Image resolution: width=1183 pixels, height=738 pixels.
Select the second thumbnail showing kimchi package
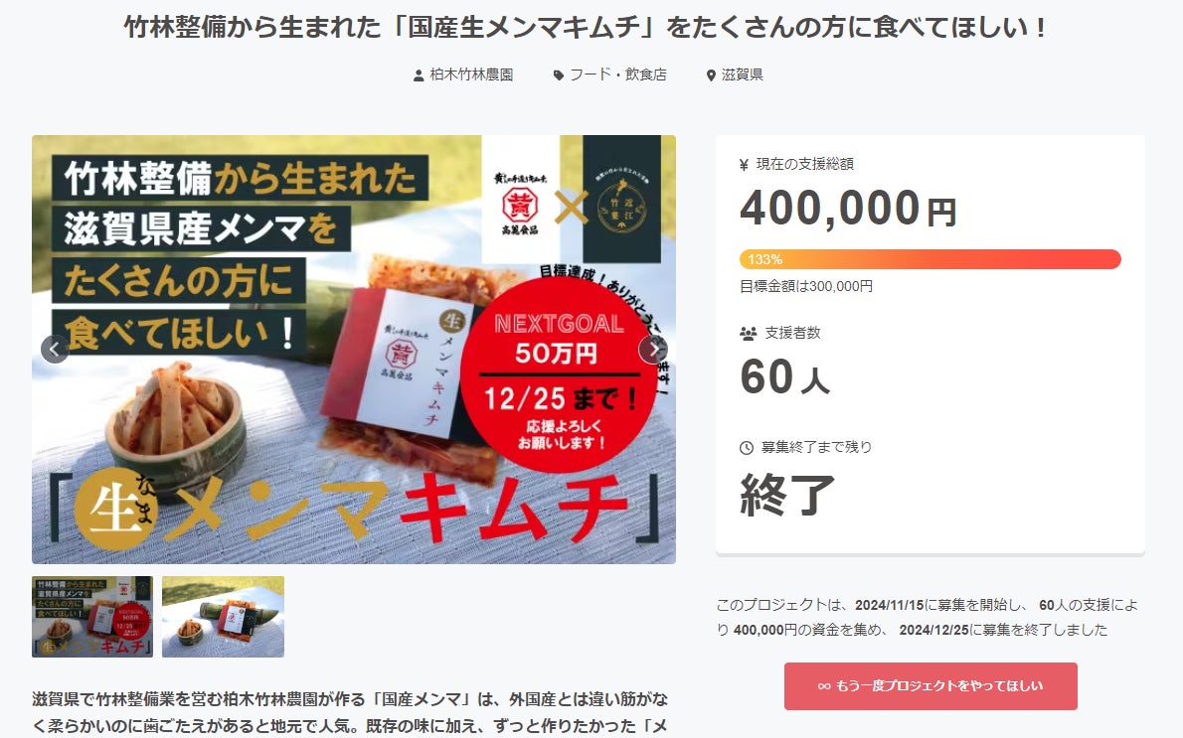click(224, 617)
